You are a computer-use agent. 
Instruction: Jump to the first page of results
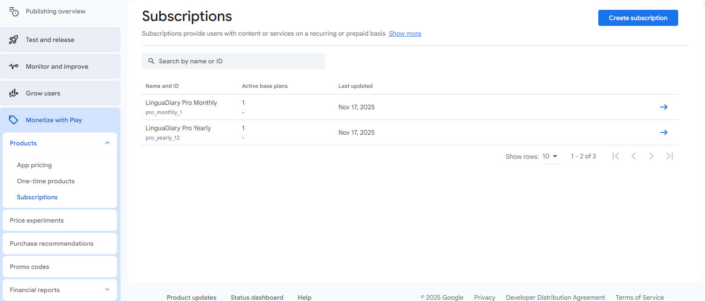[x=616, y=156]
